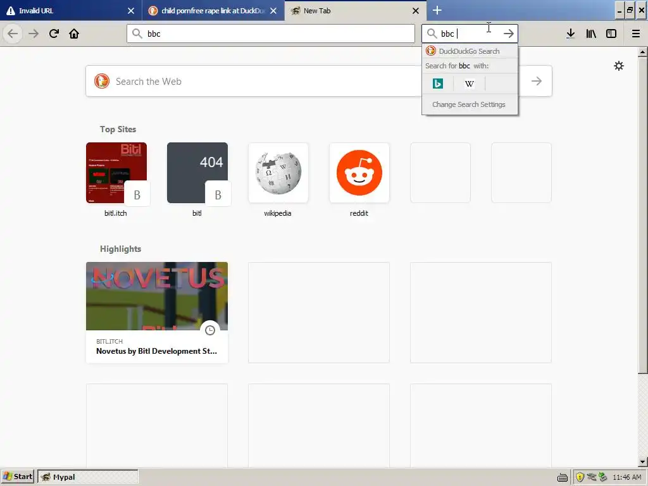Search bbc with the Wikipedia W icon
Image resolution: width=648 pixels, height=486 pixels.
[x=469, y=84]
